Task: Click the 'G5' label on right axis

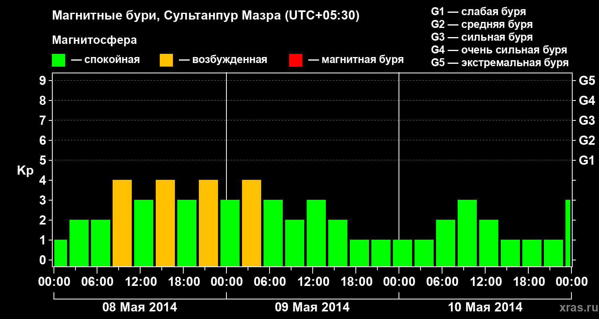Action: pos(587,81)
